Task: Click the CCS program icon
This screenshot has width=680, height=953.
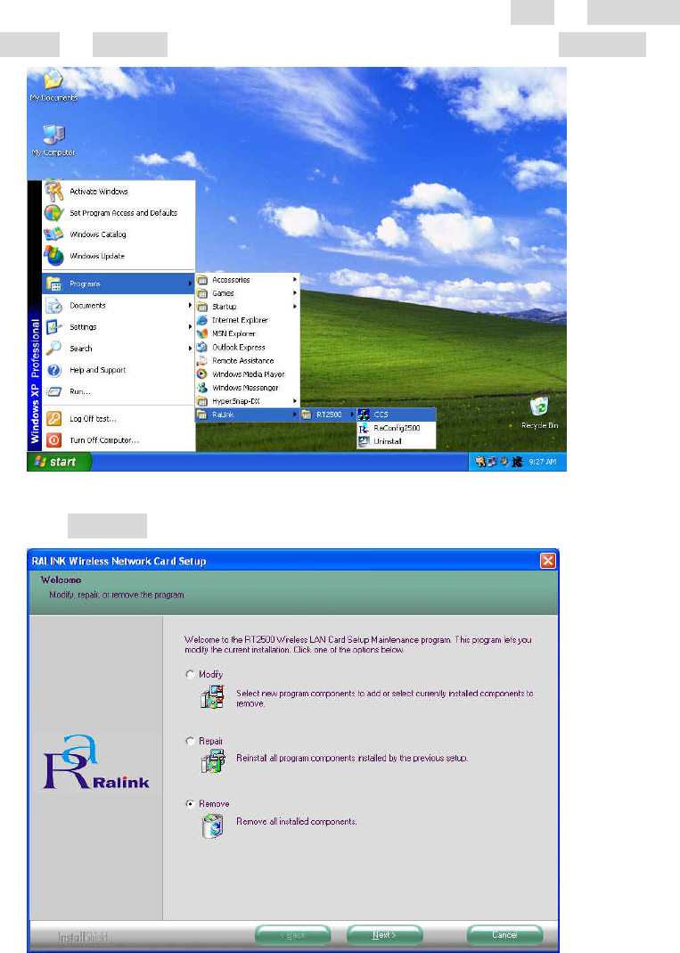Action: point(364,415)
